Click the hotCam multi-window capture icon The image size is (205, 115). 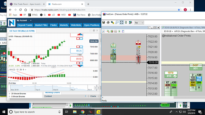[x=130, y=23]
